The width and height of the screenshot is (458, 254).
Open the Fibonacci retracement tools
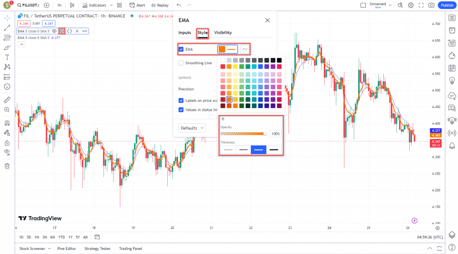[x=7, y=37]
